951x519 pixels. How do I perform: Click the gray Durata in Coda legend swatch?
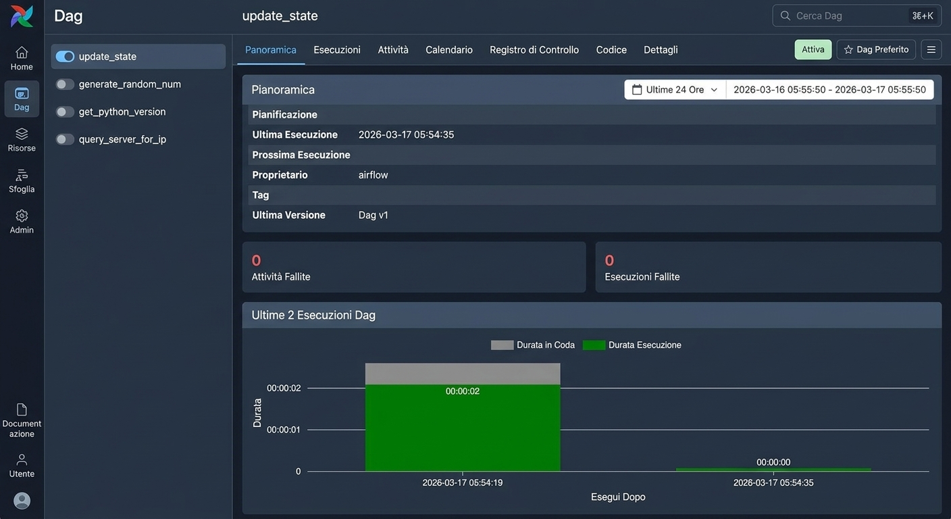coord(502,345)
